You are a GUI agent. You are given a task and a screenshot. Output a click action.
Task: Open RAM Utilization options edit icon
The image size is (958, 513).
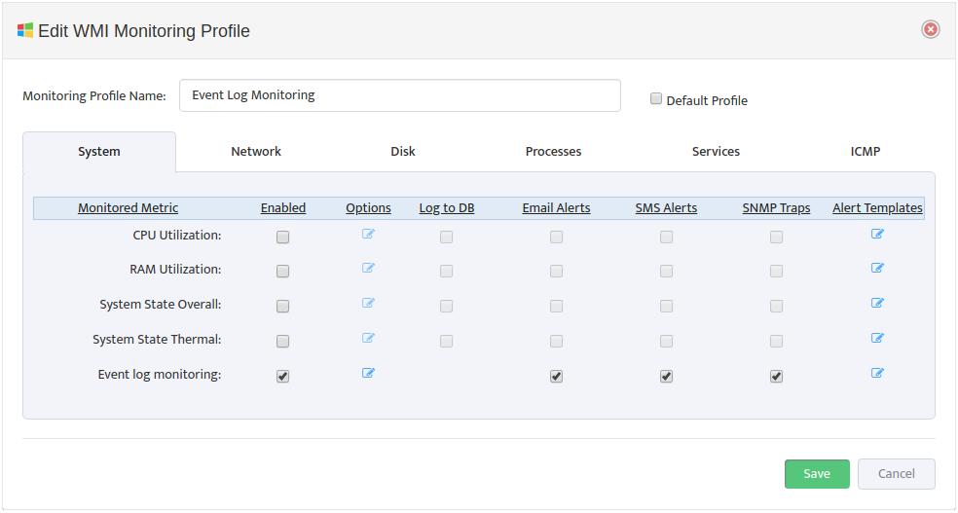pyautogui.click(x=368, y=268)
